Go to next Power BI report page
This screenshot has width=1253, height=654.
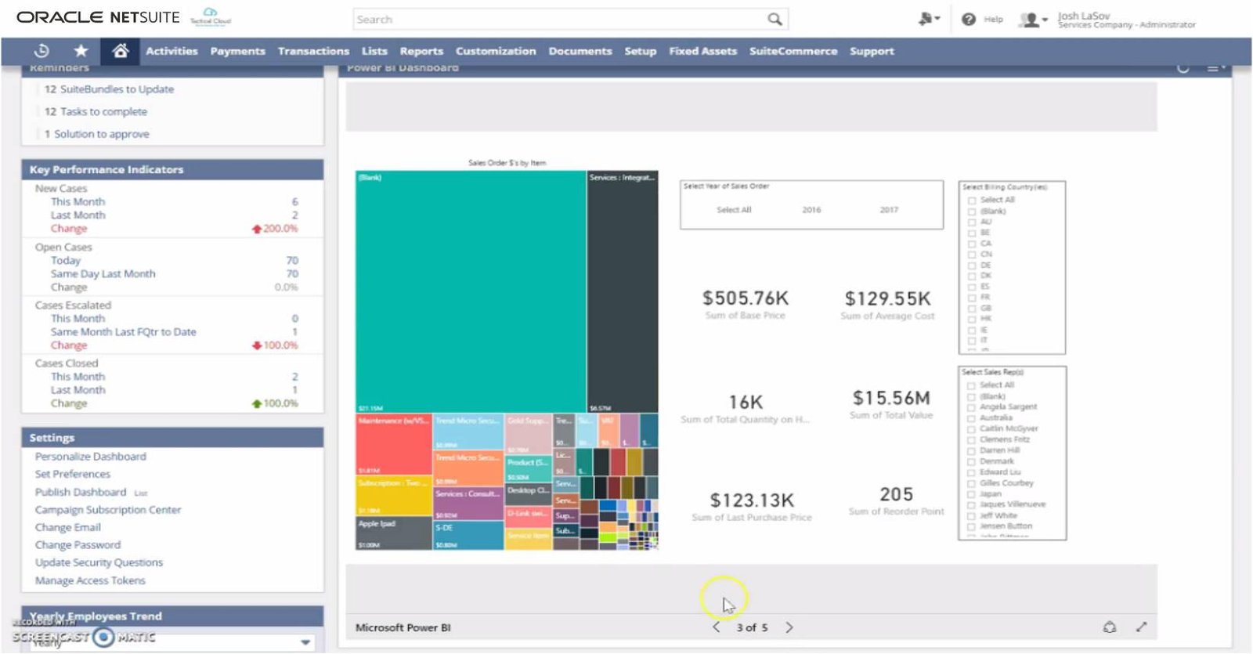tap(789, 627)
